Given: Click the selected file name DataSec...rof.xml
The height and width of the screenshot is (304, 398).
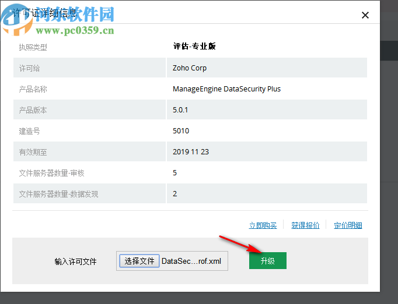Looking at the screenshot, I should click(x=191, y=261).
